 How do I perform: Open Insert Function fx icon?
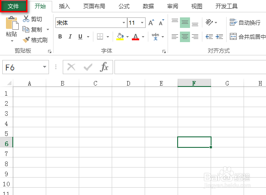[x=104, y=67]
